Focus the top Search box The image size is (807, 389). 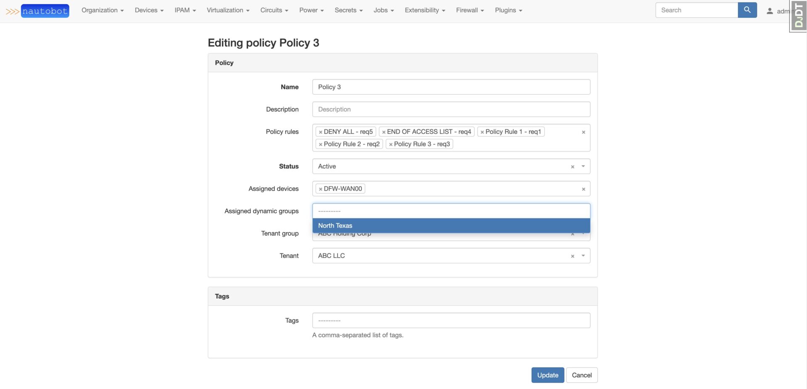click(696, 10)
